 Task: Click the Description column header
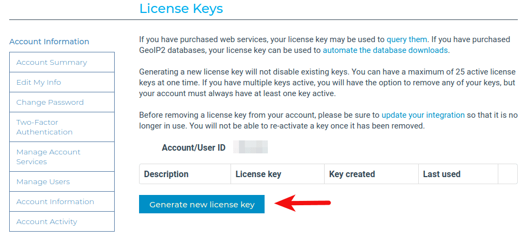tap(166, 174)
